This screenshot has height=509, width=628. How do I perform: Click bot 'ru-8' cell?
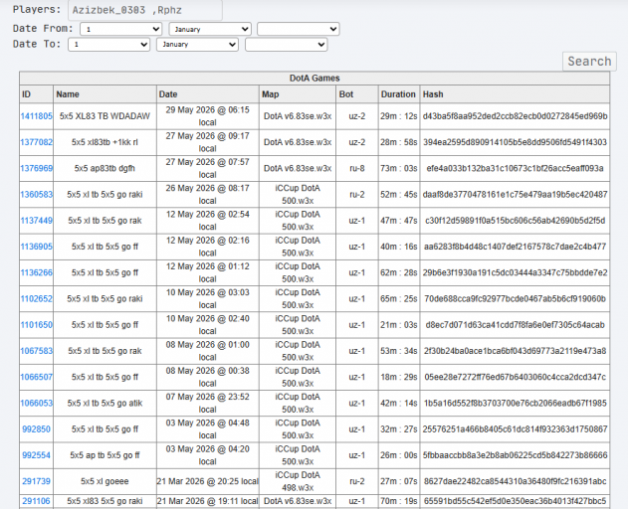click(357, 168)
